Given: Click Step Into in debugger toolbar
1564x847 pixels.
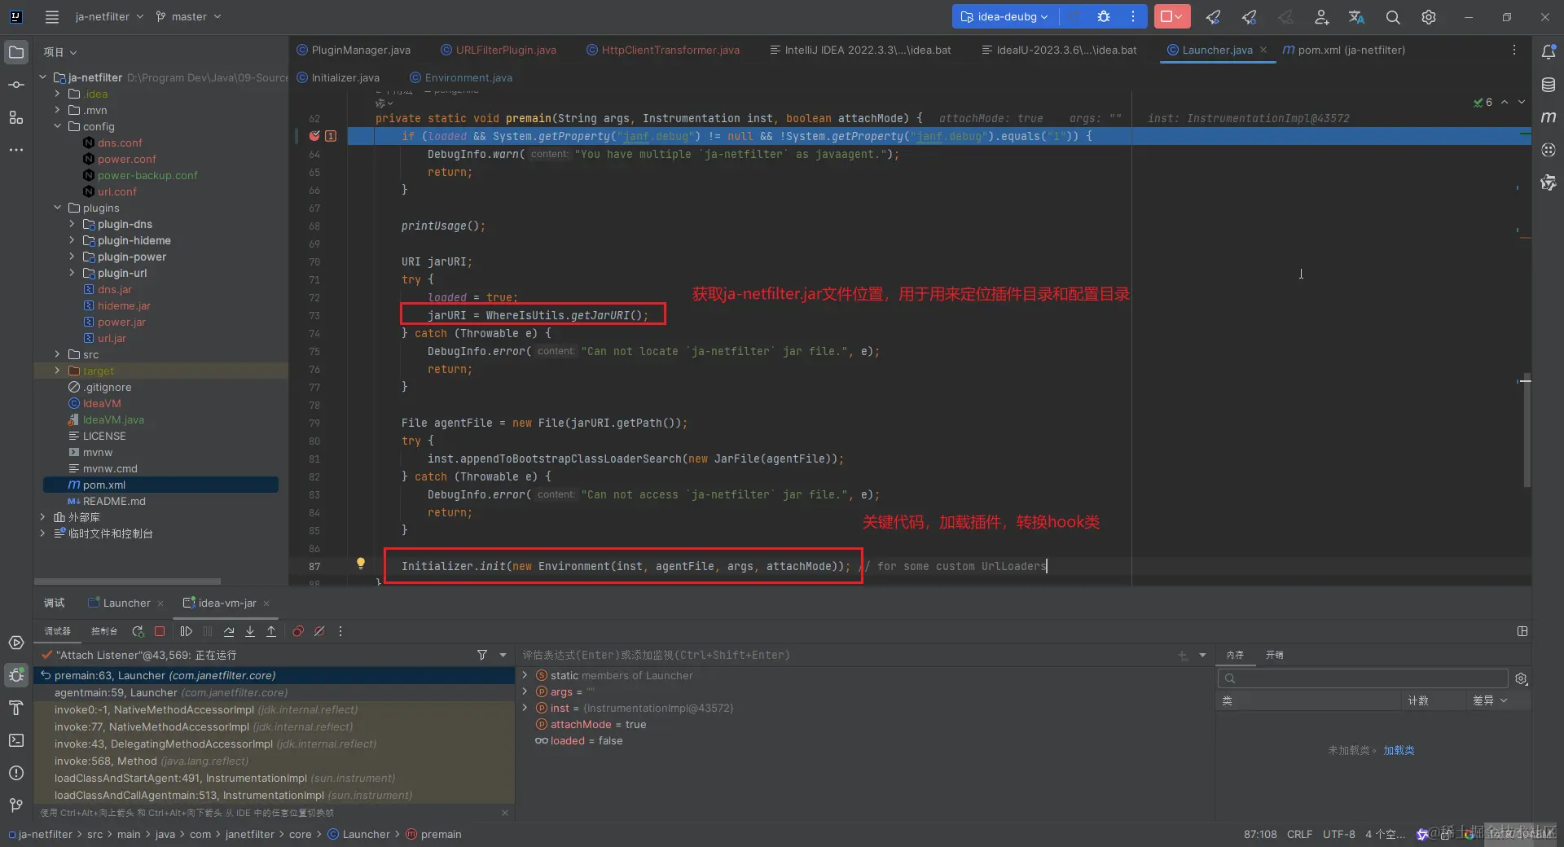Looking at the screenshot, I should coord(250,631).
